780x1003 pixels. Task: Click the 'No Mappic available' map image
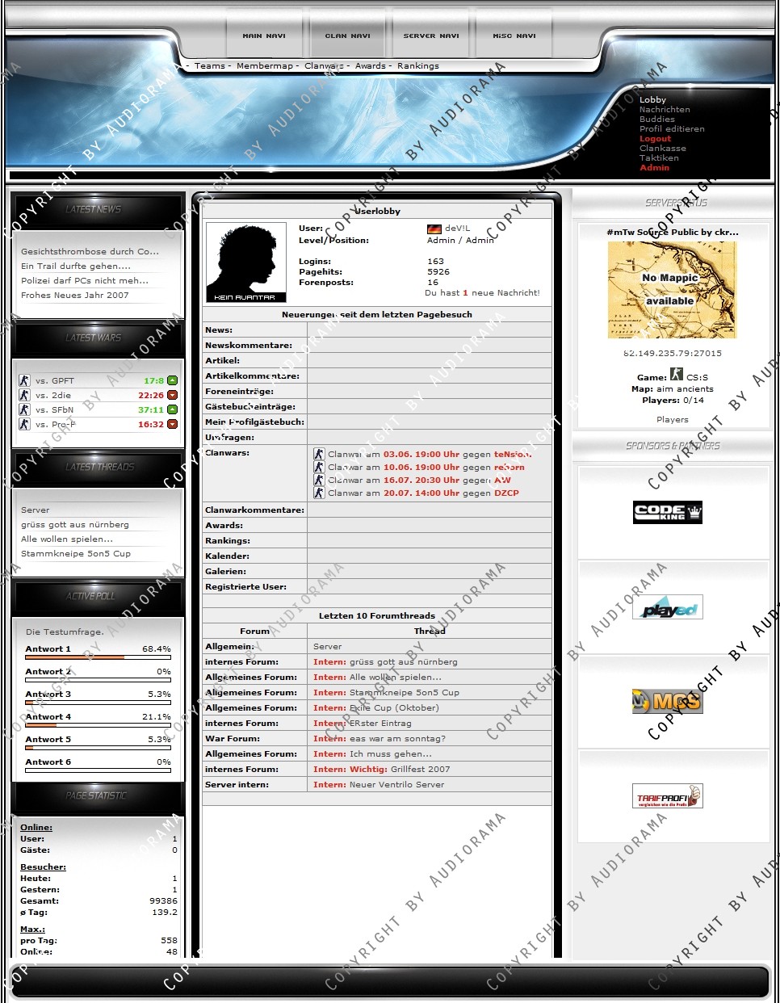[x=672, y=289]
